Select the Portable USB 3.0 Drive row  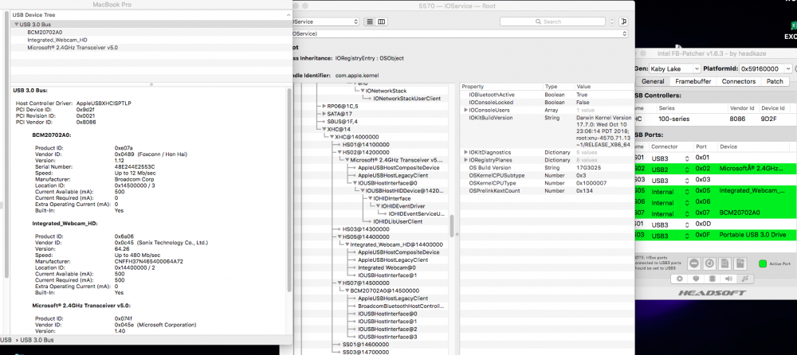click(716, 236)
